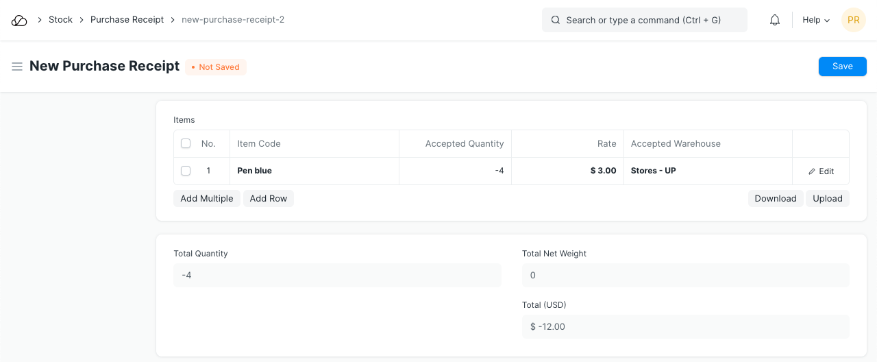Image resolution: width=877 pixels, height=362 pixels.
Task: Open Stock breadcrumb link
Action: 60,20
